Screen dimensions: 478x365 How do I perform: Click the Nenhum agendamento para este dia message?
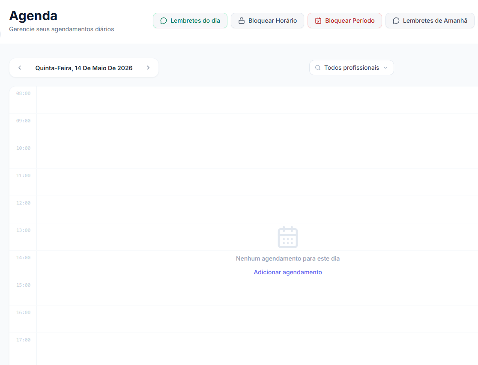click(288, 259)
